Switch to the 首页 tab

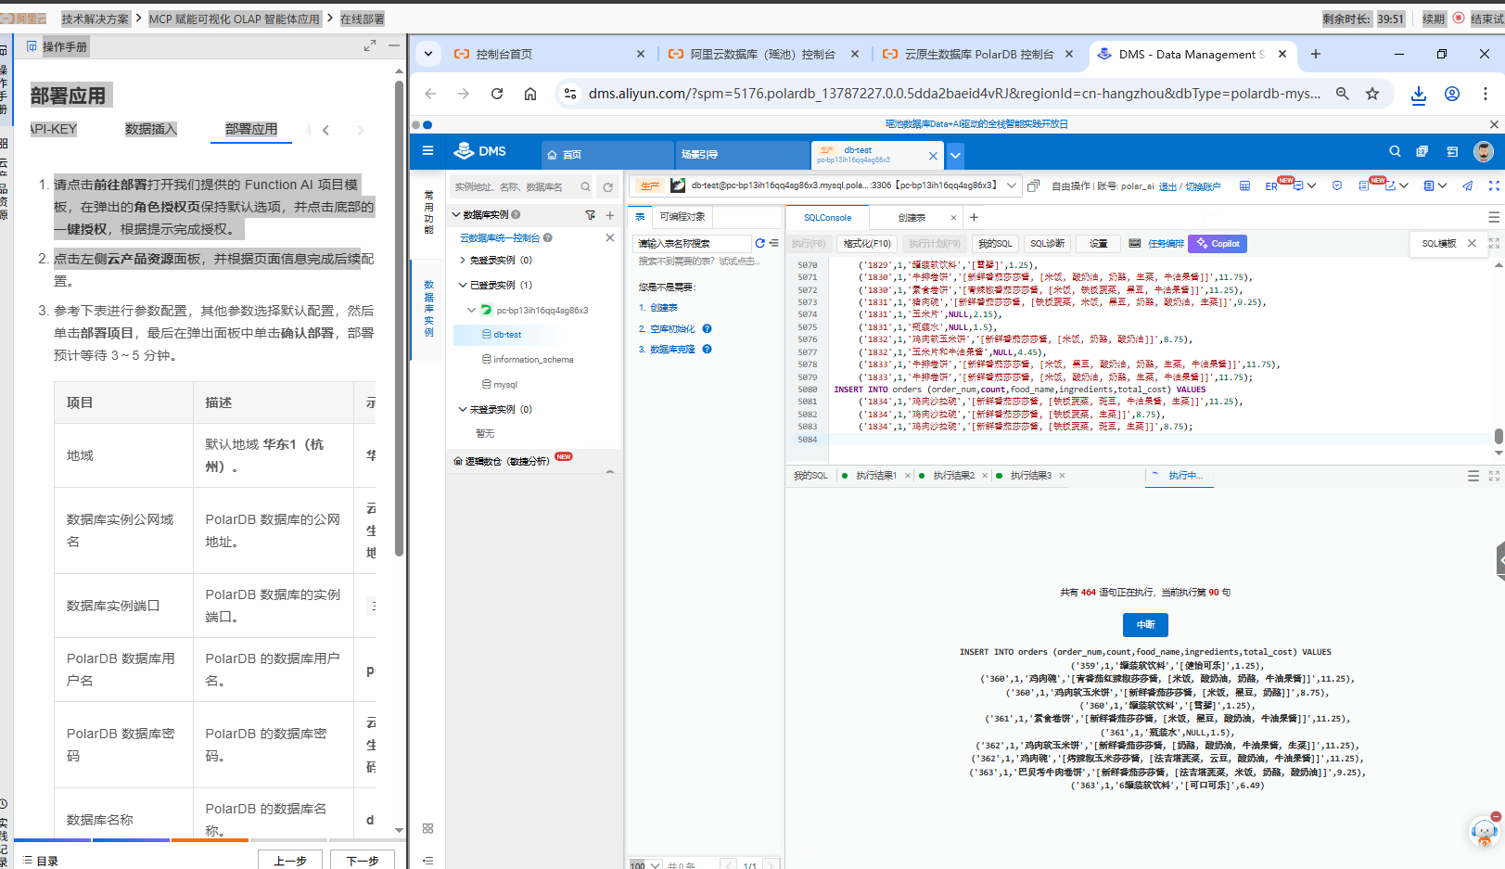point(606,155)
